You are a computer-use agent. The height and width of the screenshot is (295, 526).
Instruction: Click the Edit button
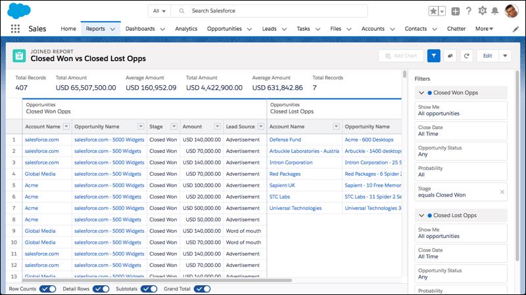point(487,56)
